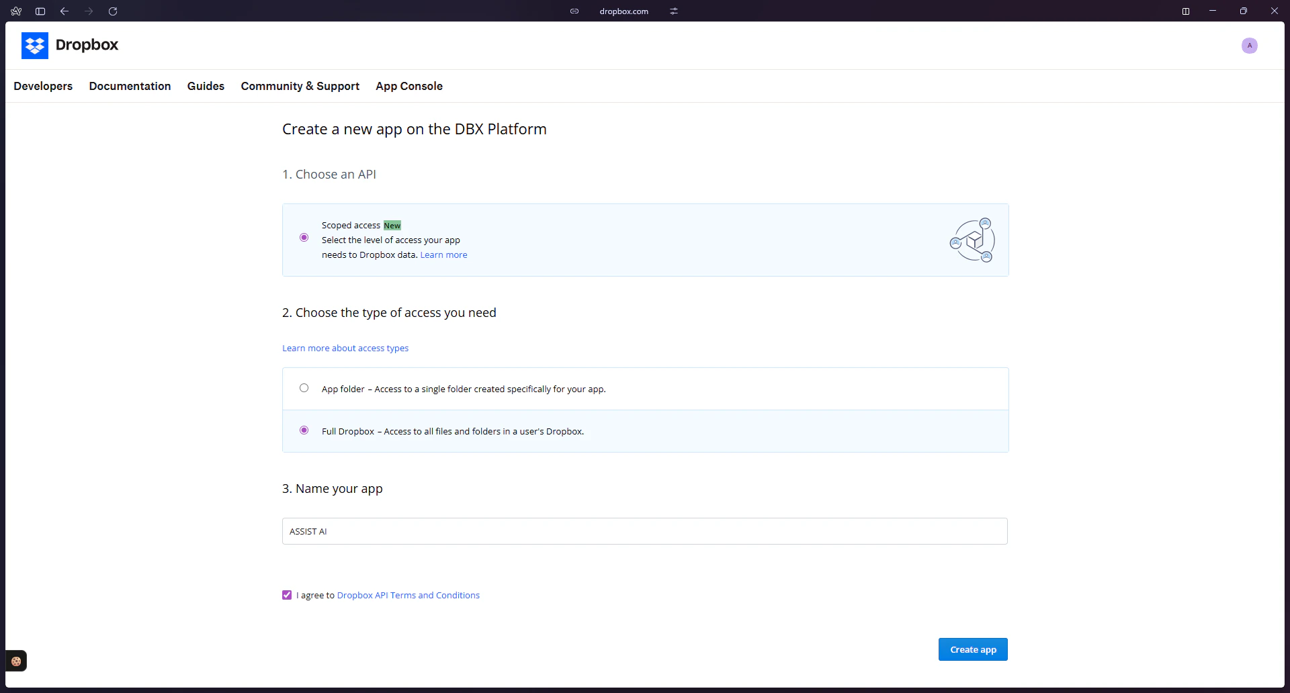The width and height of the screenshot is (1290, 693).
Task: Select the Full Dropbox access radio
Action: [304, 430]
